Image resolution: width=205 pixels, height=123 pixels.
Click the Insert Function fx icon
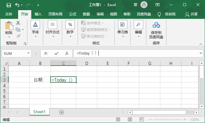click(x=67, y=53)
